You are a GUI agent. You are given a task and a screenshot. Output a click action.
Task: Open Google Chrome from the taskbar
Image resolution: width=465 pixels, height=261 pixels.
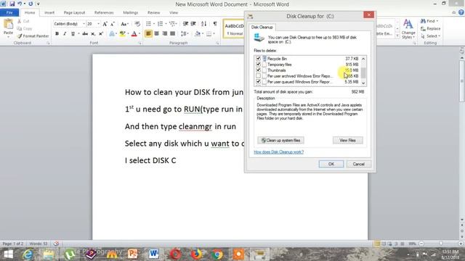pyautogui.click(x=217, y=254)
